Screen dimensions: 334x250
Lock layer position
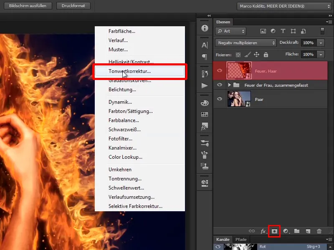tap(256, 55)
